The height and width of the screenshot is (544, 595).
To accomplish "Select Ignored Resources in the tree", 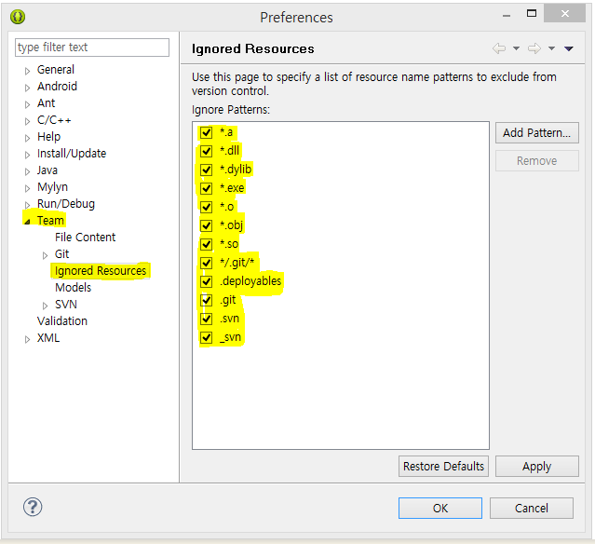I will pos(101,271).
